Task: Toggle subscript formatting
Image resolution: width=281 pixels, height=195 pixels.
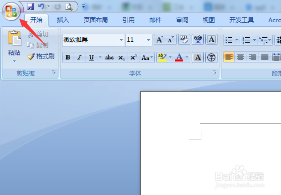Action: (x=121, y=57)
